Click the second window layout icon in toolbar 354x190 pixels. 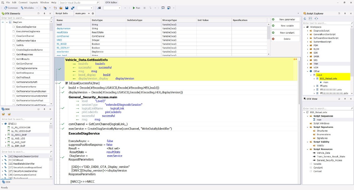(169, 8)
